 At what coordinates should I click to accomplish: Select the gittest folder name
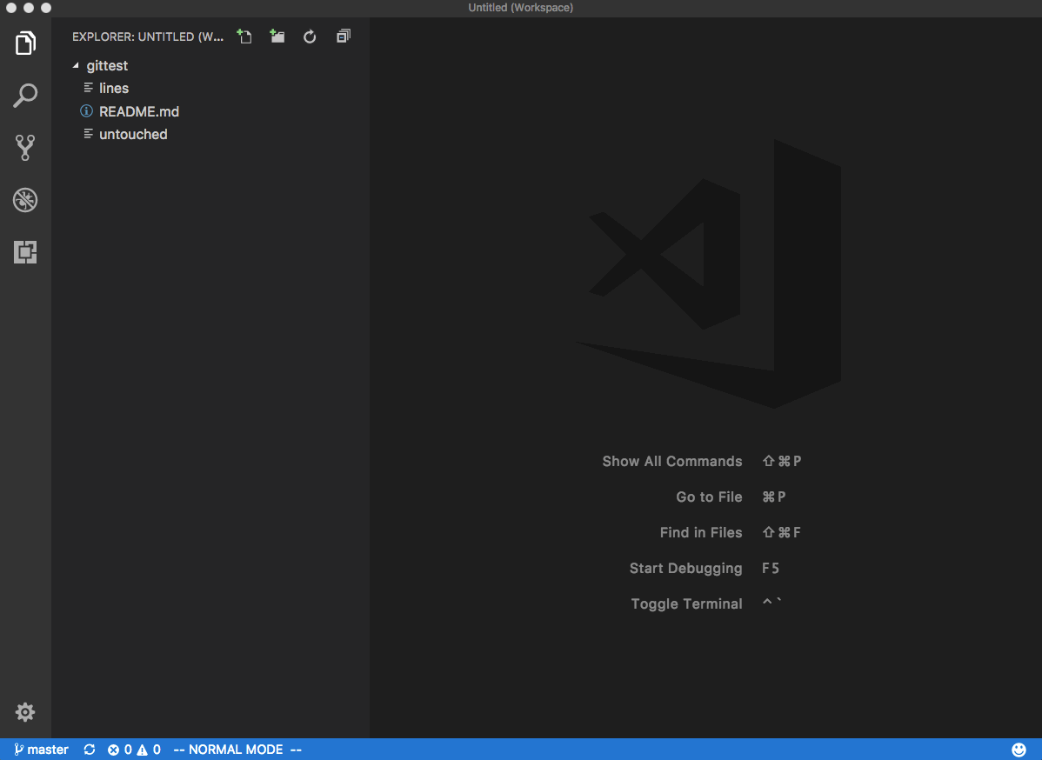pyautogui.click(x=107, y=66)
